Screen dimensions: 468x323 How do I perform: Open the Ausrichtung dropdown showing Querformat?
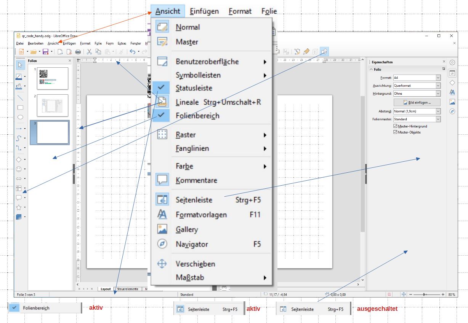tap(417, 86)
